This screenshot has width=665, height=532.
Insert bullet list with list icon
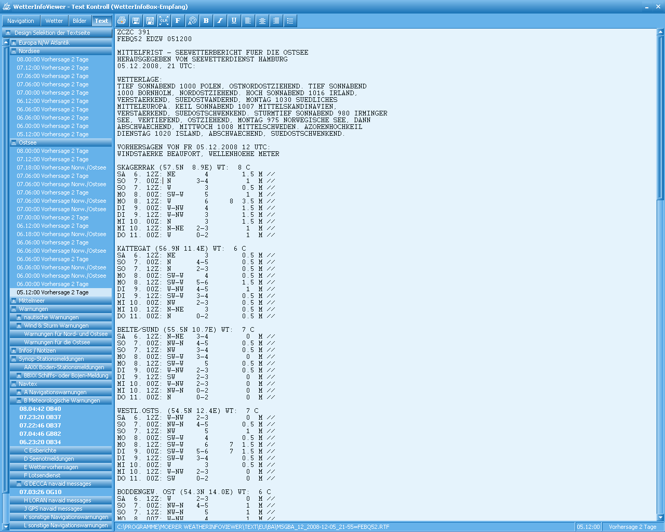pos(290,21)
